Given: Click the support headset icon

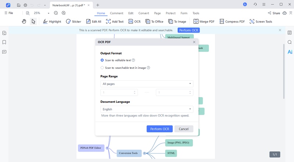Looking at the screenshot, I should tap(255, 4).
